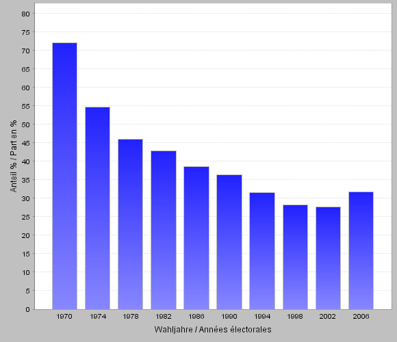Select the 2006 election year bar
The image size is (397, 342).
361,250
